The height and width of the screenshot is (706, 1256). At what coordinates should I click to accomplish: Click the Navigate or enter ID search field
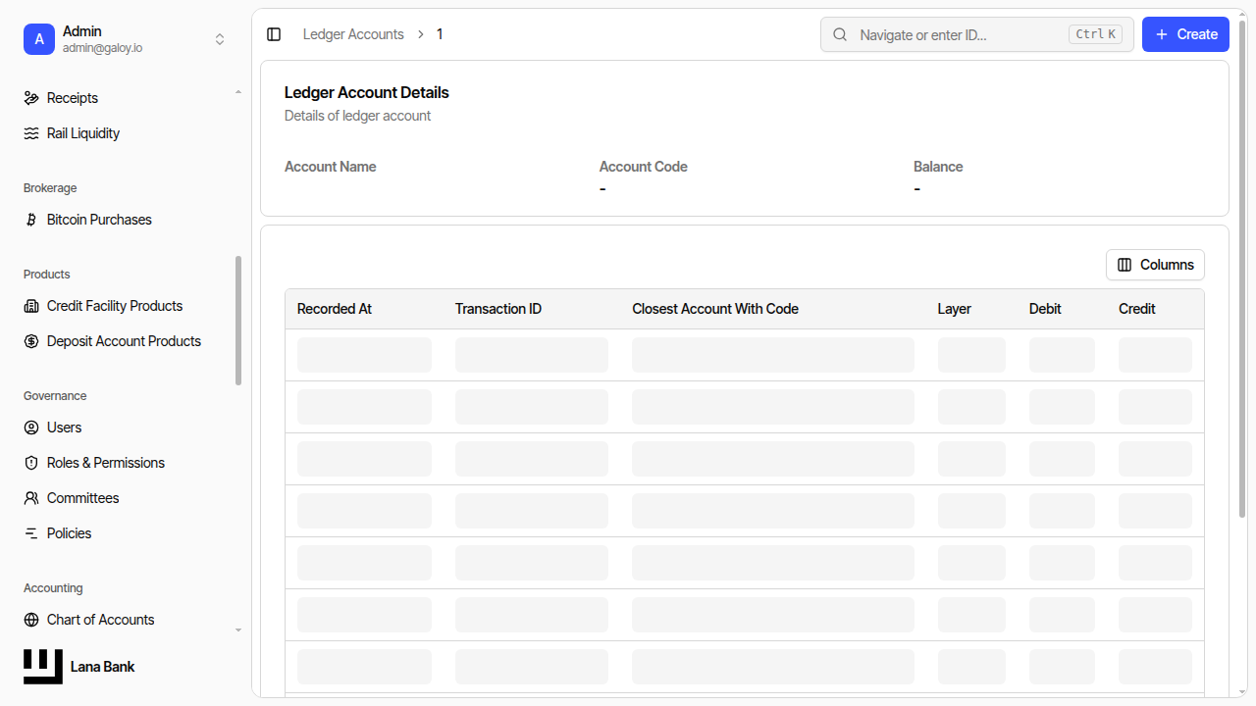click(977, 34)
